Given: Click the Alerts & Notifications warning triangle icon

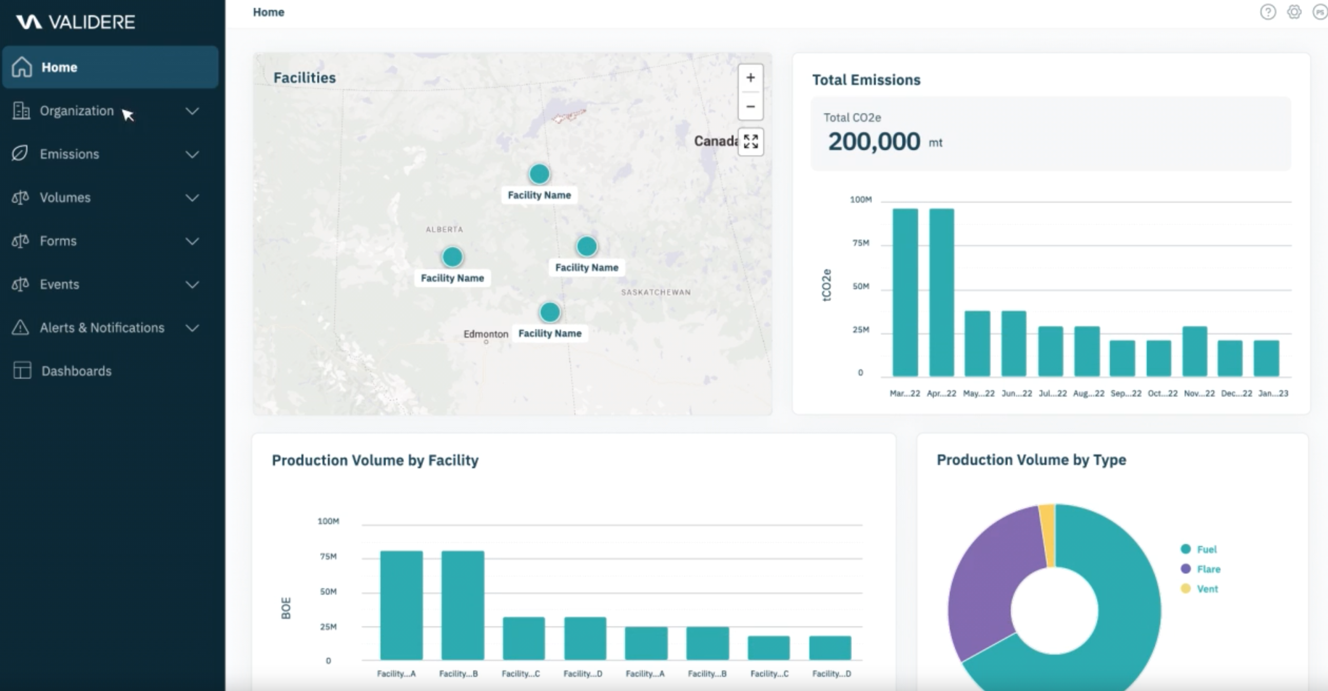Looking at the screenshot, I should coord(20,328).
